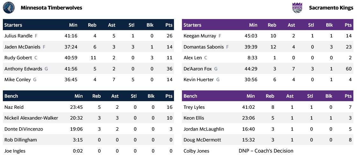Click Timberwolves starters Min column header

[x=73, y=25]
